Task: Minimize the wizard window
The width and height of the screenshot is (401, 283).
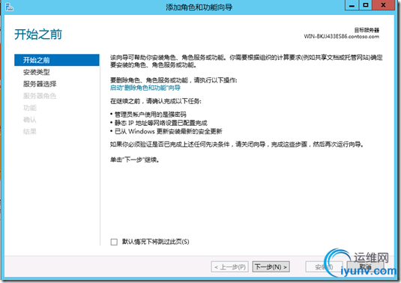Action: coord(352,5)
